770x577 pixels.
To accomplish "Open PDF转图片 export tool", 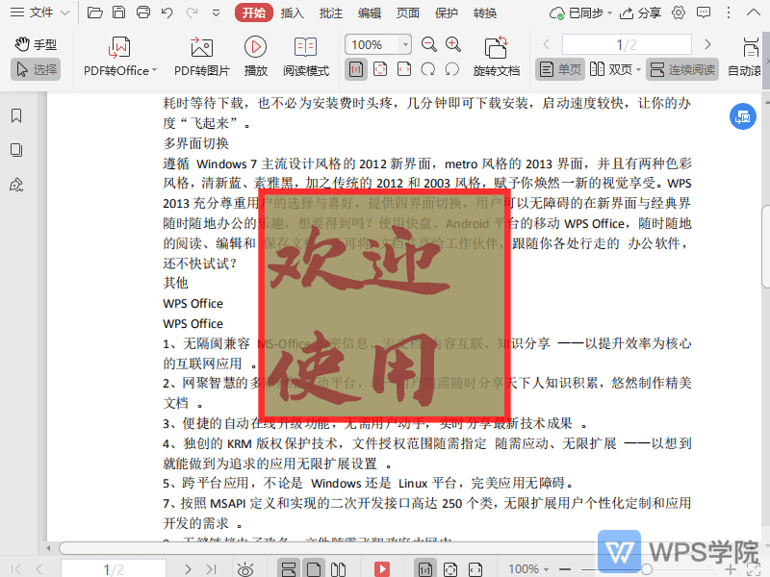I will coord(199,56).
